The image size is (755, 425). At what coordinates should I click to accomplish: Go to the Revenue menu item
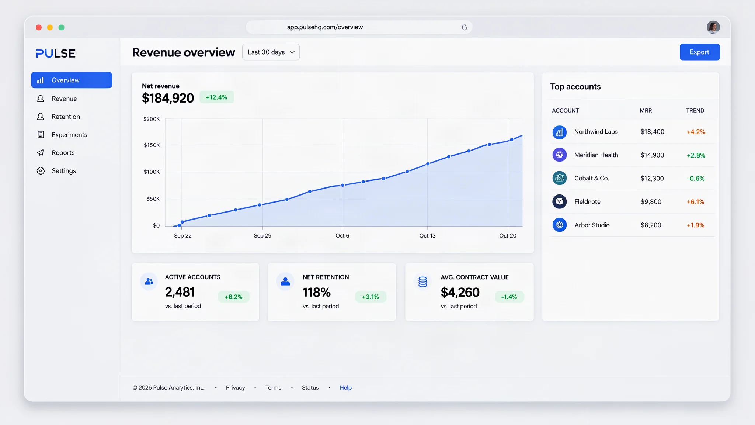coord(72,99)
